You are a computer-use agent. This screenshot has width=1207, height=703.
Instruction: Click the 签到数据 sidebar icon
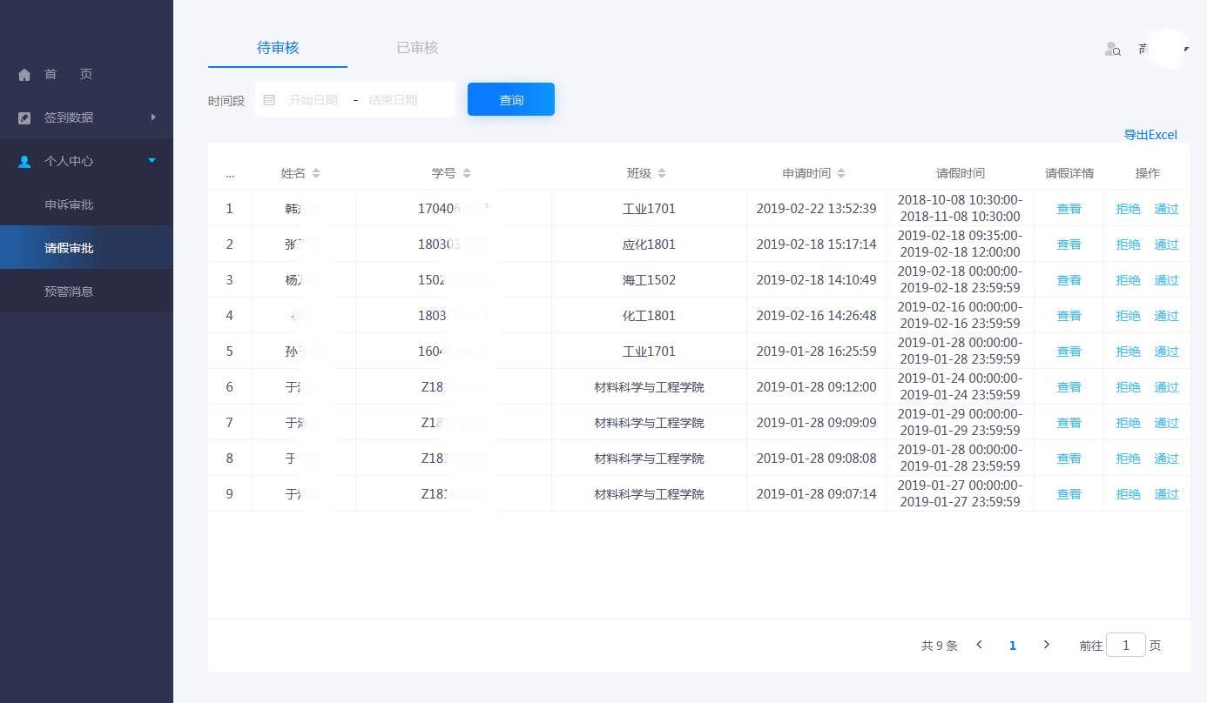pos(24,118)
